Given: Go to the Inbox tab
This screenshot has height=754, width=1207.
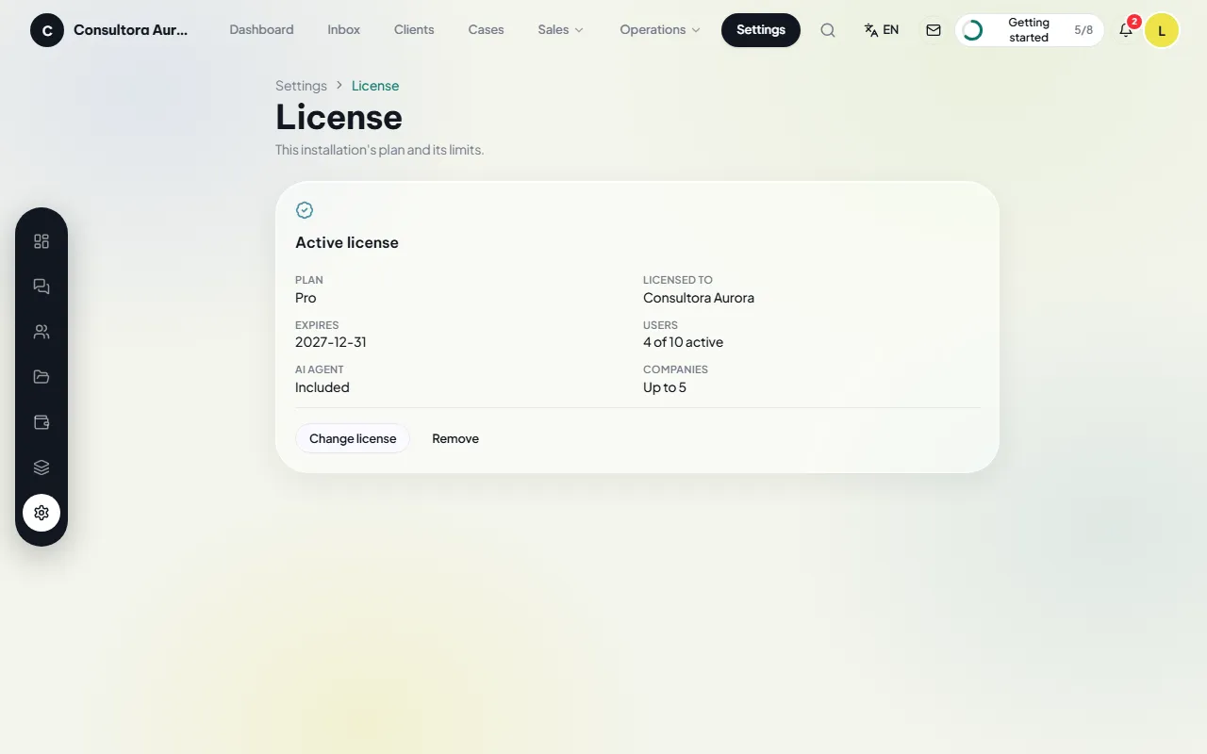Looking at the screenshot, I should coord(344,30).
